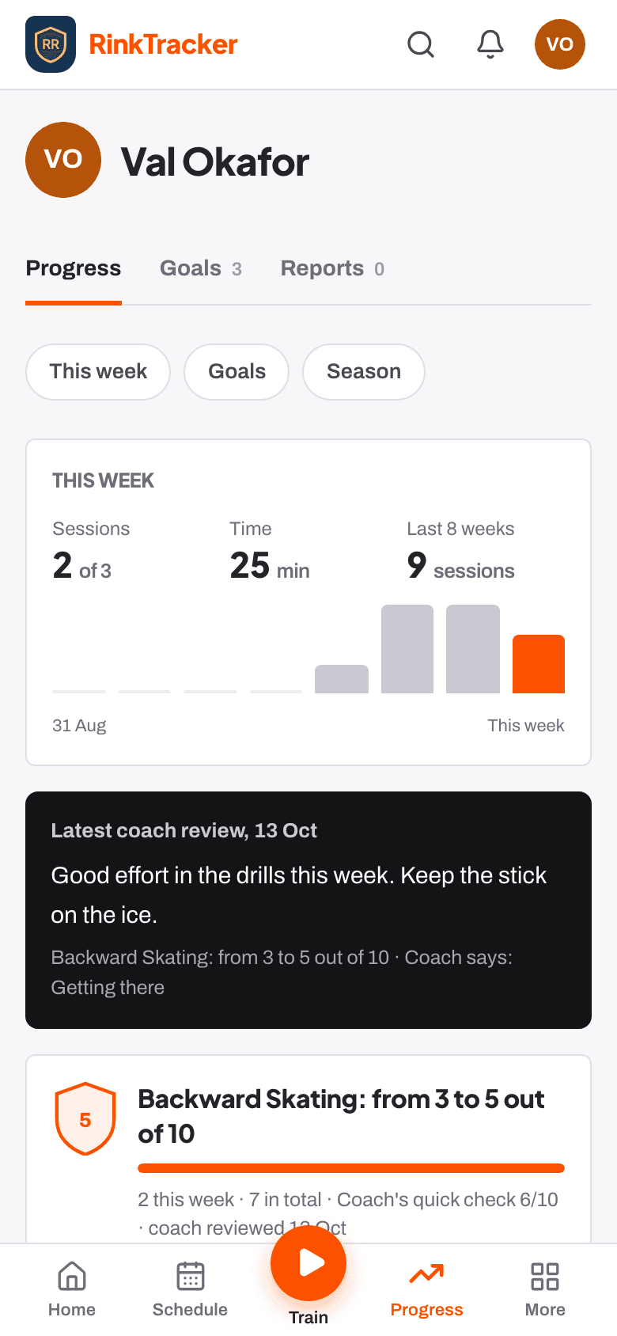Open Schedule calendar icon
617x1336 pixels.
coord(190,1277)
